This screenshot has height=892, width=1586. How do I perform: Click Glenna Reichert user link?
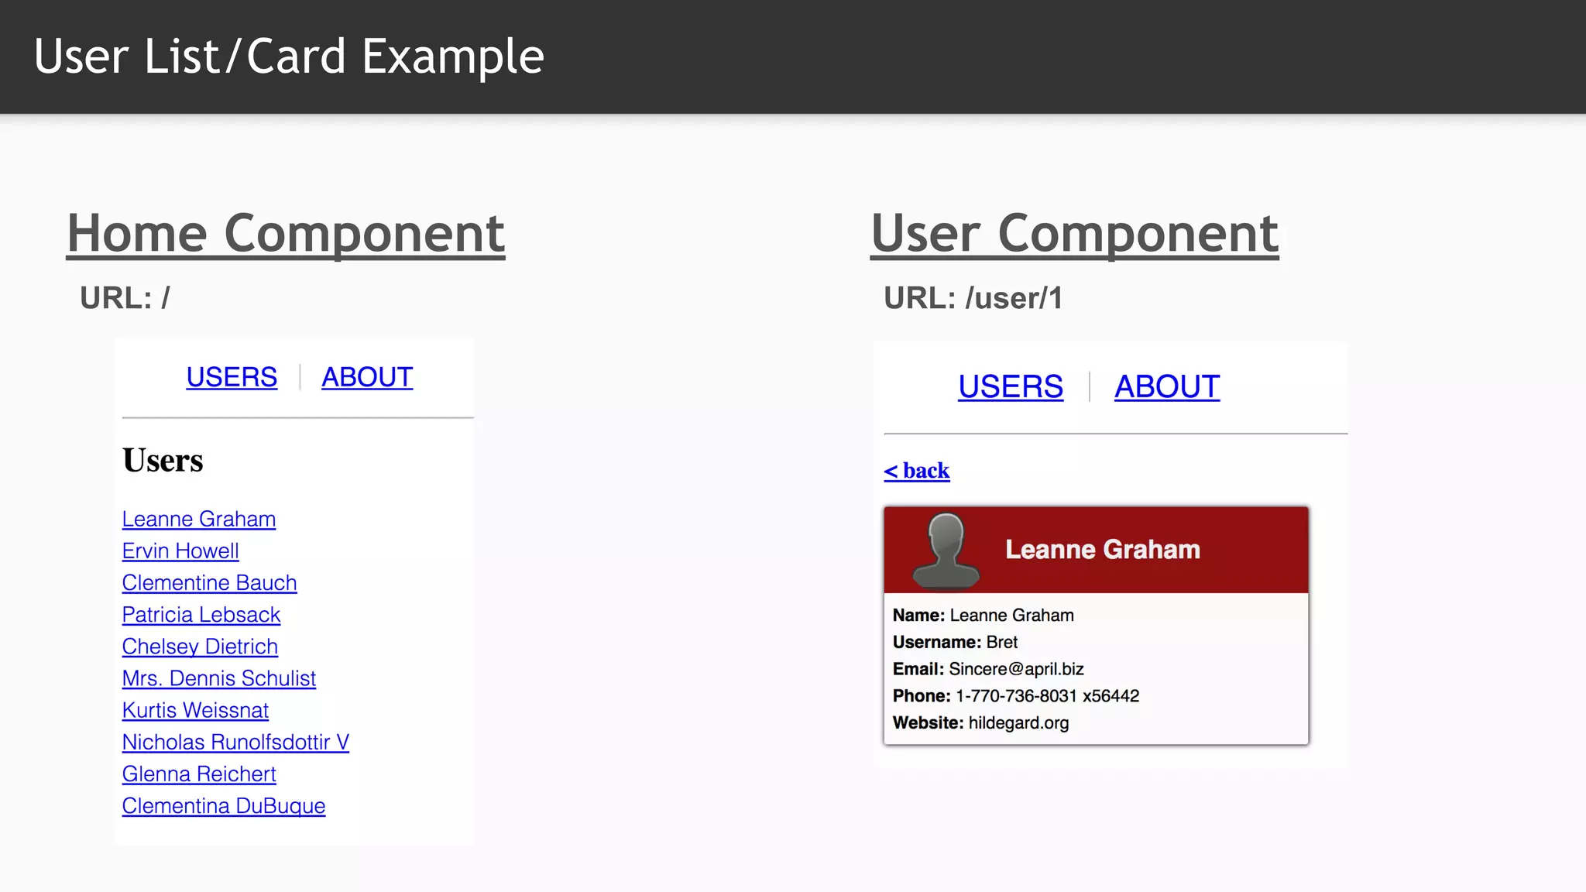(x=199, y=774)
